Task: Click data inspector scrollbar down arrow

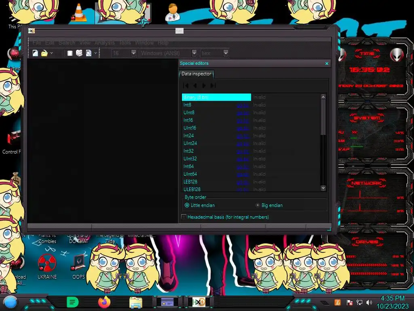Action: click(x=323, y=188)
